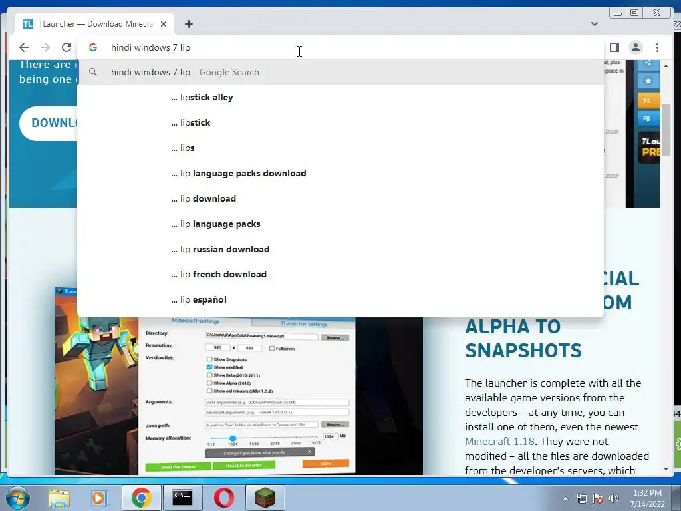The height and width of the screenshot is (511, 681).
Task: Switch to Chrome in the taskbar
Action: click(x=141, y=498)
